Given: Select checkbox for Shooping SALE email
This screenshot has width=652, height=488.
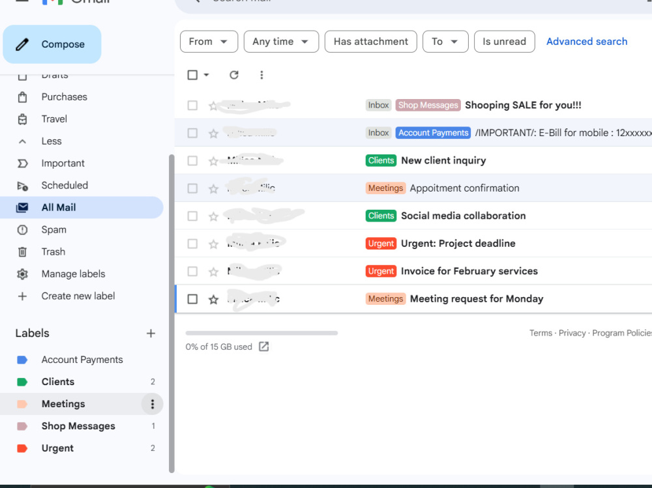Looking at the screenshot, I should (192, 105).
